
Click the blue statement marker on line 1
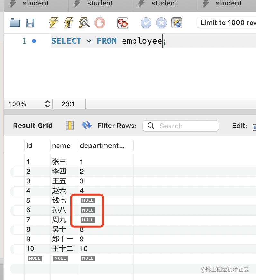[34, 41]
